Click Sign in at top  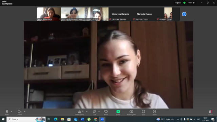click(178, 3)
